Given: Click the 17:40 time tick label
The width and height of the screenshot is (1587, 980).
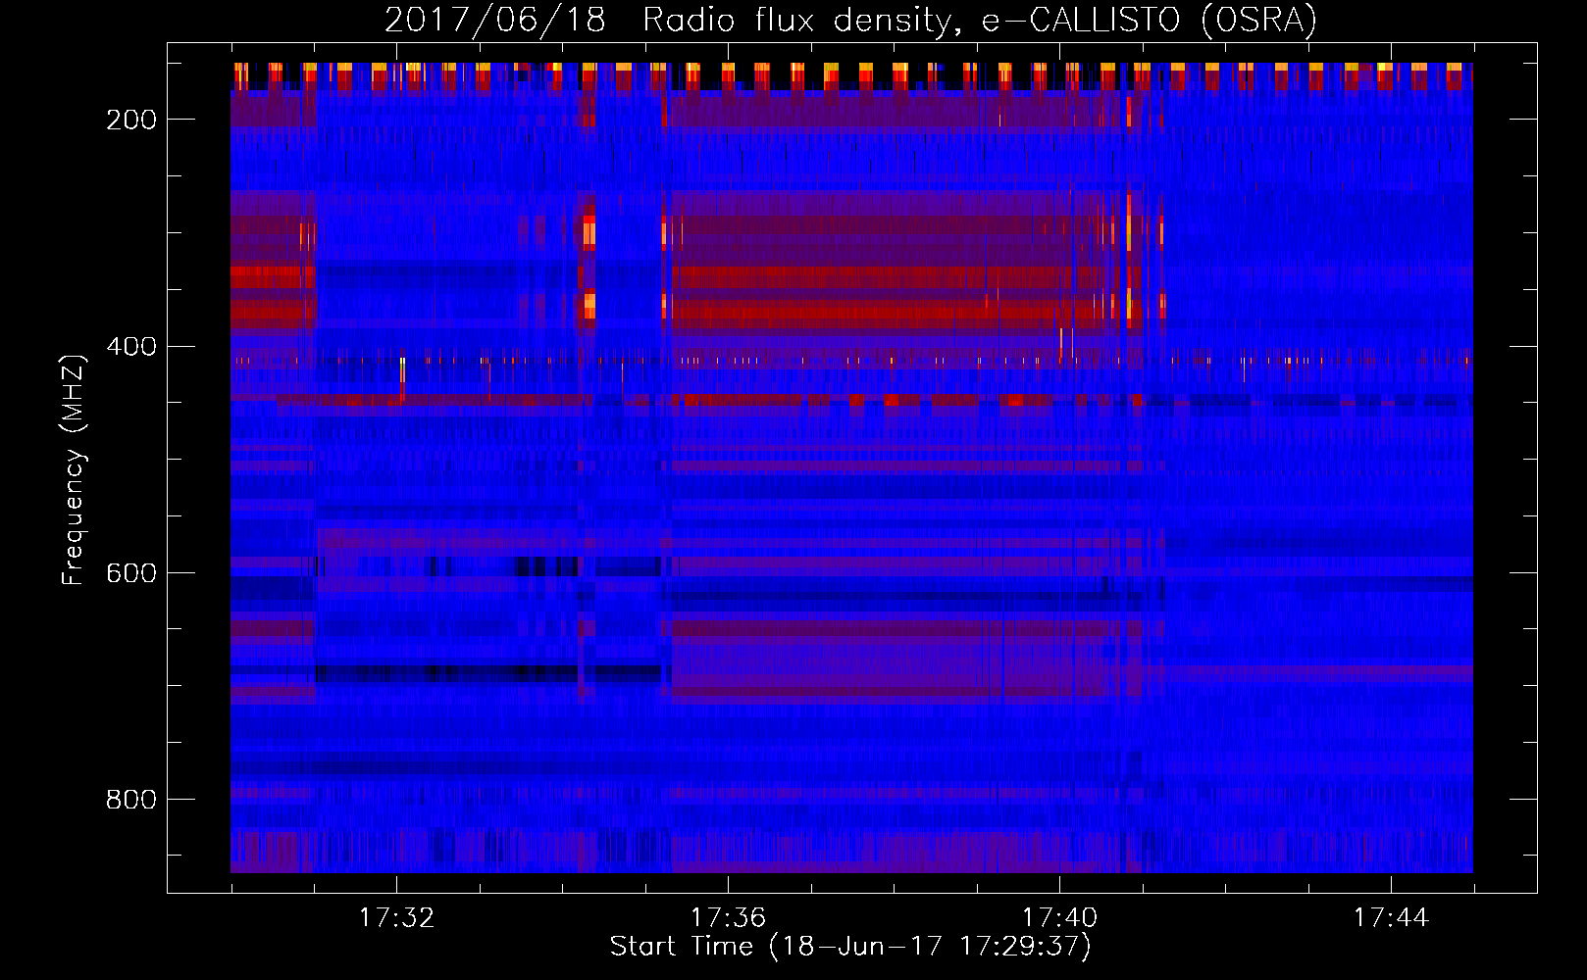Looking at the screenshot, I should (1059, 918).
